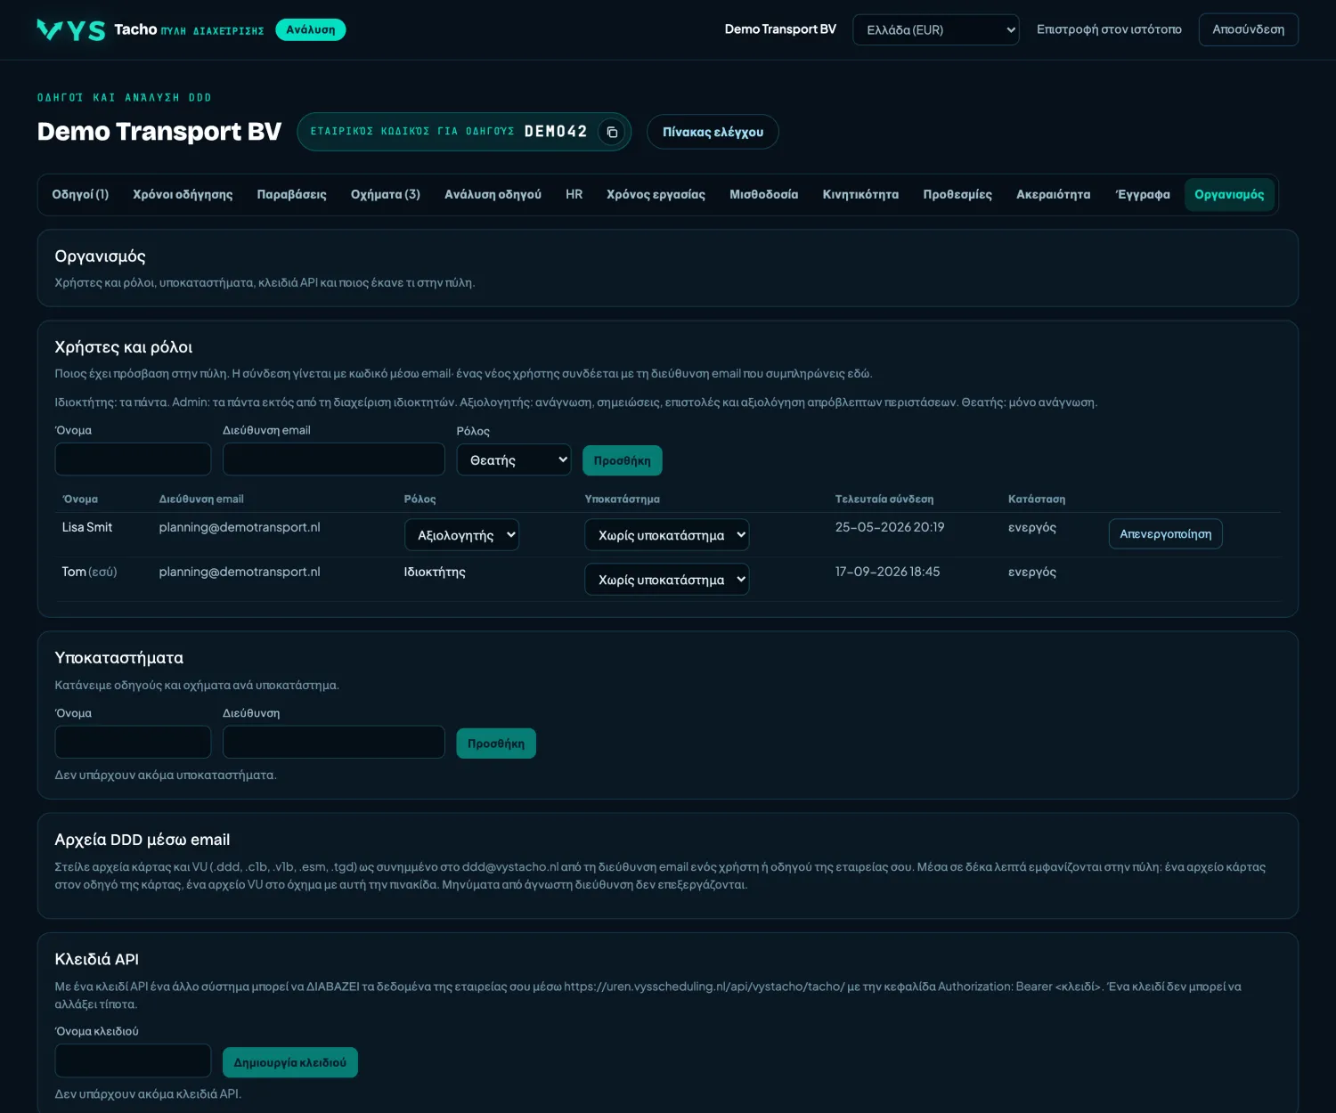Switch to the Οδηγοί (1) tab
The width and height of the screenshot is (1336, 1113).
click(x=80, y=194)
